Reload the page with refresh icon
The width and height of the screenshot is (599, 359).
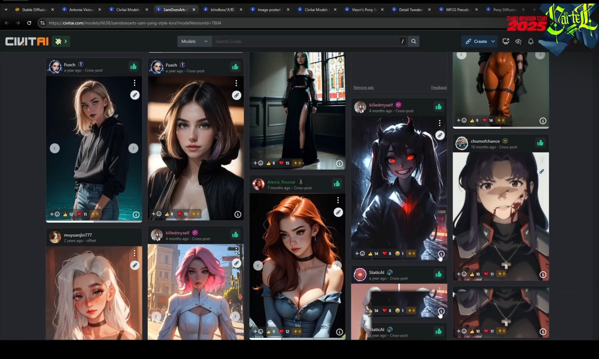[x=29, y=23]
